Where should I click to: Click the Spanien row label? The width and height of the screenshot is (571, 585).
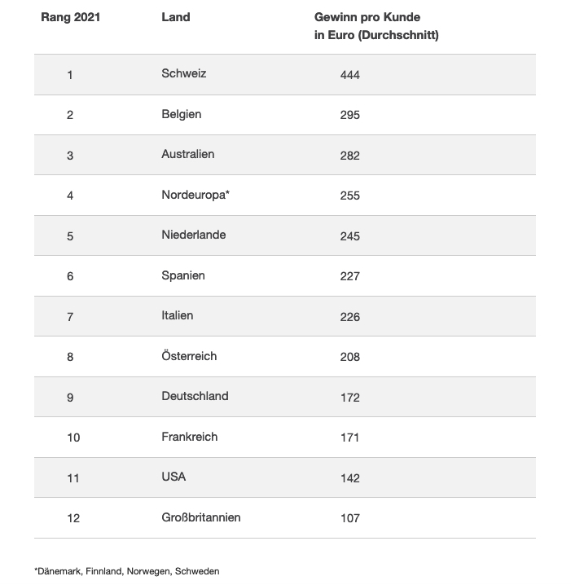click(x=183, y=275)
